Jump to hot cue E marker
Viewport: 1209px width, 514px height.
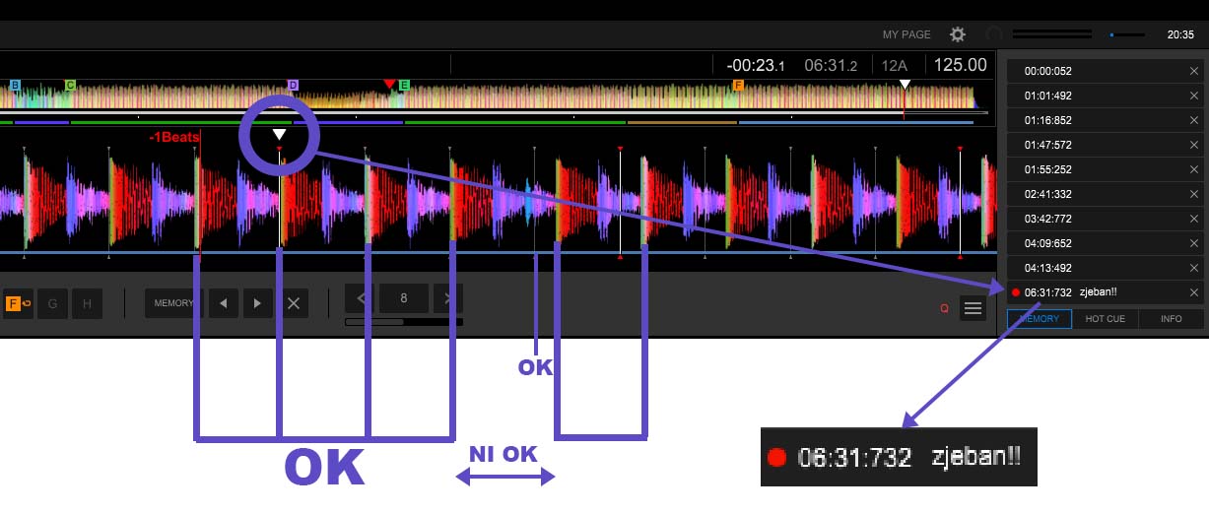(404, 86)
